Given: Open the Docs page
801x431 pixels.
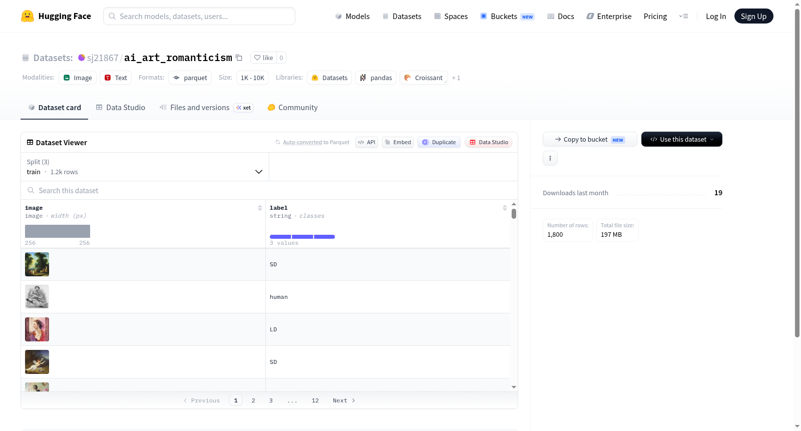Looking at the screenshot, I should (561, 16).
